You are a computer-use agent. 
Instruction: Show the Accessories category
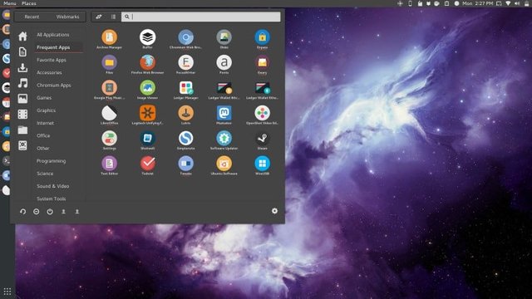click(49, 72)
